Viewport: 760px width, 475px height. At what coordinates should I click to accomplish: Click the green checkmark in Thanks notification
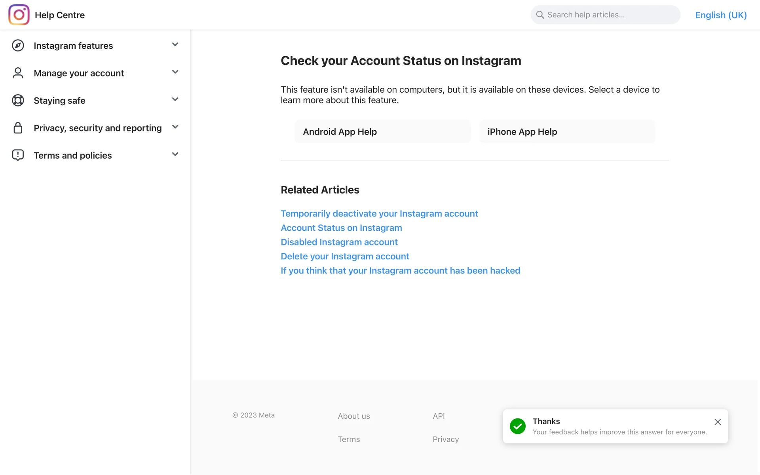(x=517, y=426)
